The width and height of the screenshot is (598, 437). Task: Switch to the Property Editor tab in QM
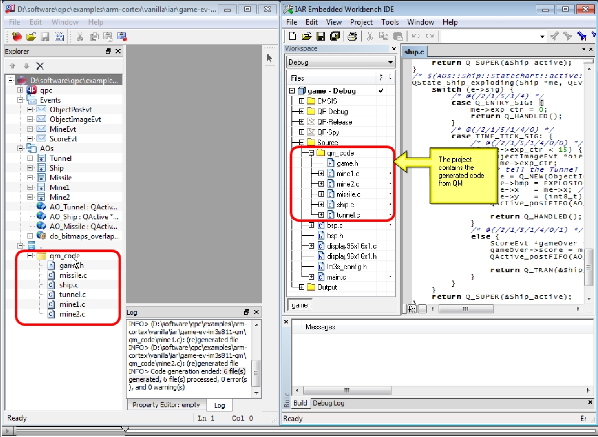pos(166,405)
